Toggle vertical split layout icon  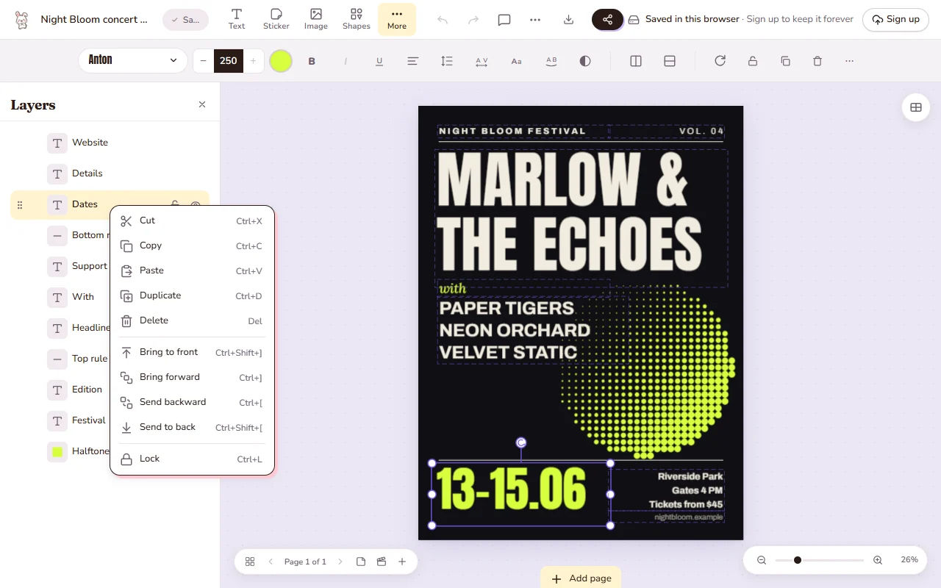point(636,61)
